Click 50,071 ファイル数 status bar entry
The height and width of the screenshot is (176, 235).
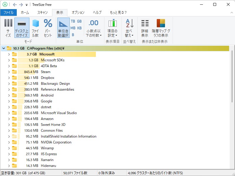(x=75, y=173)
